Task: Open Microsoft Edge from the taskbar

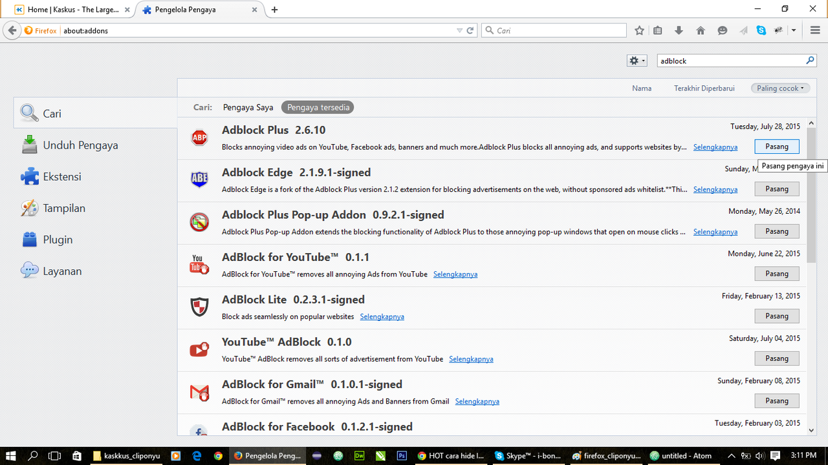Action: tap(197, 455)
